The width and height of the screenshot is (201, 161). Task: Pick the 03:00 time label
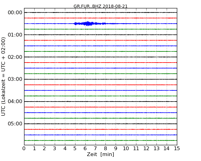[x=15, y=79]
